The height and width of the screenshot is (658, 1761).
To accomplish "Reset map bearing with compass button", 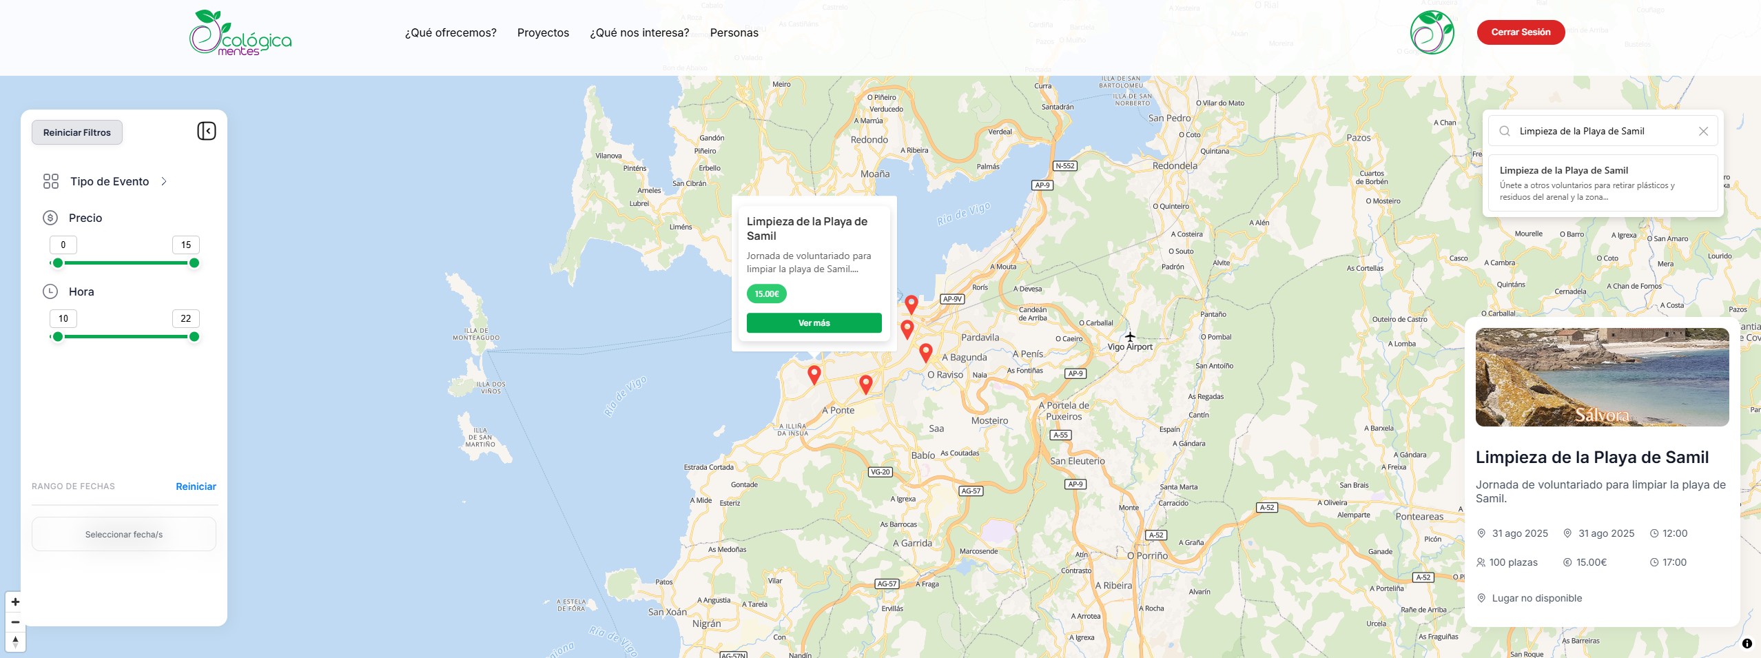I will (x=15, y=642).
